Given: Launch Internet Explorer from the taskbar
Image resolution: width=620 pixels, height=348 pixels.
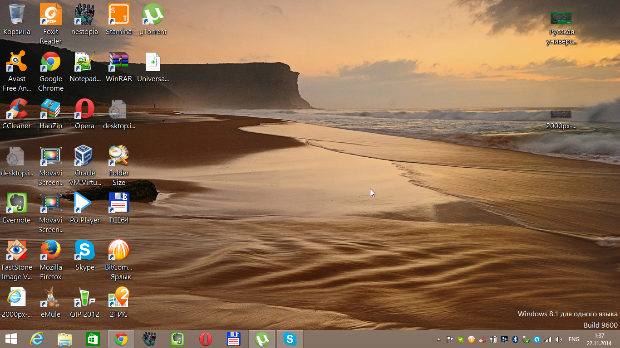Looking at the screenshot, I should 37,339.
